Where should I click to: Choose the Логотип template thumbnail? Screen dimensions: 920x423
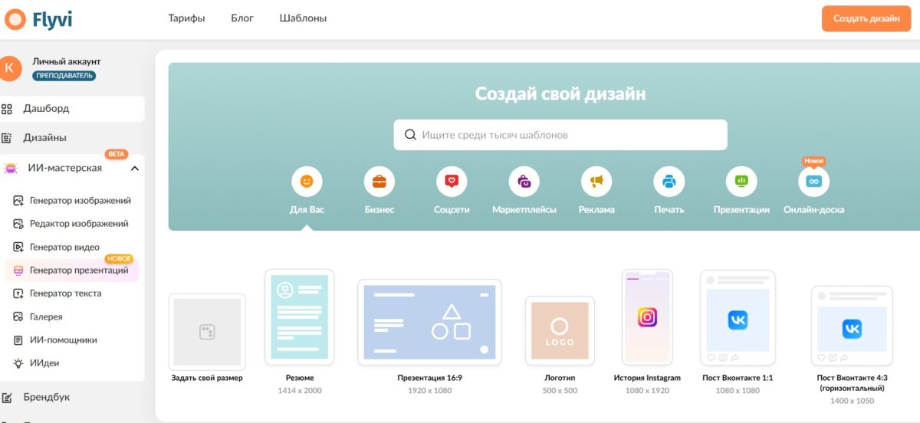(x=560, y=331)
